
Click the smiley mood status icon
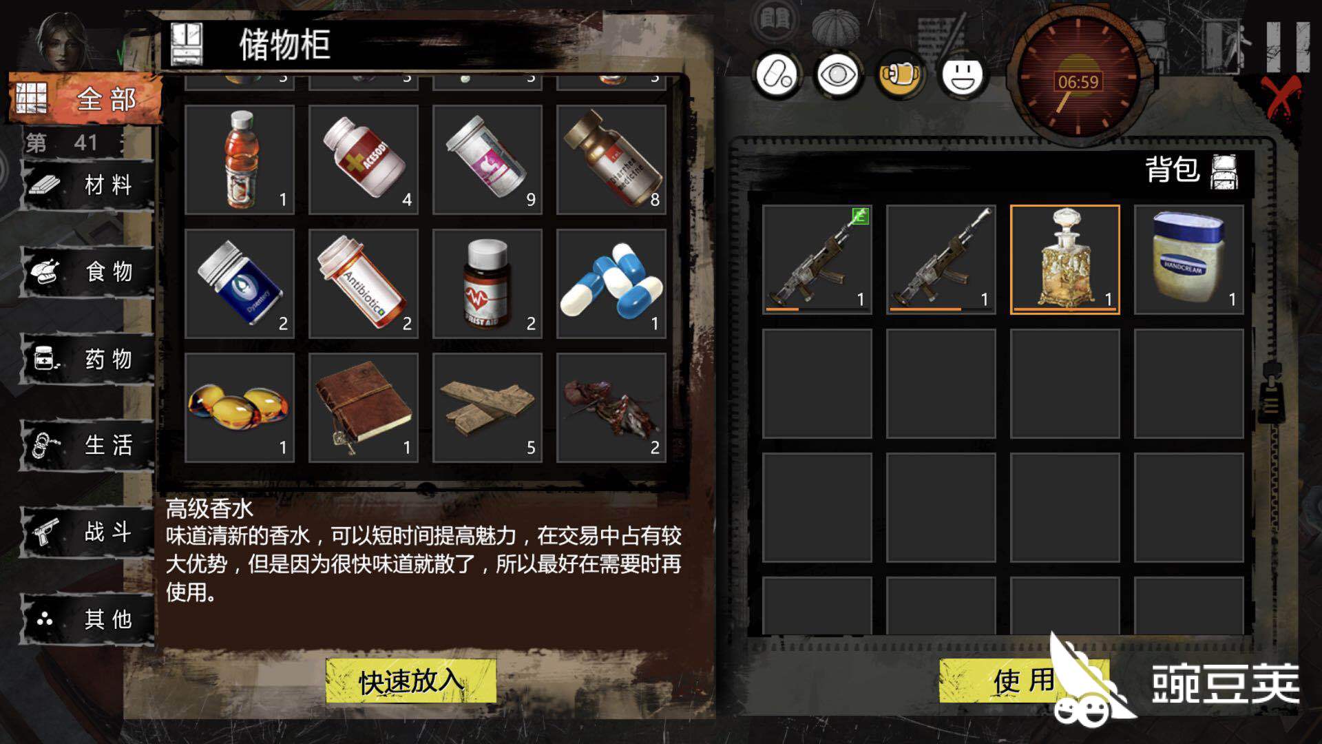pos(962,74)
